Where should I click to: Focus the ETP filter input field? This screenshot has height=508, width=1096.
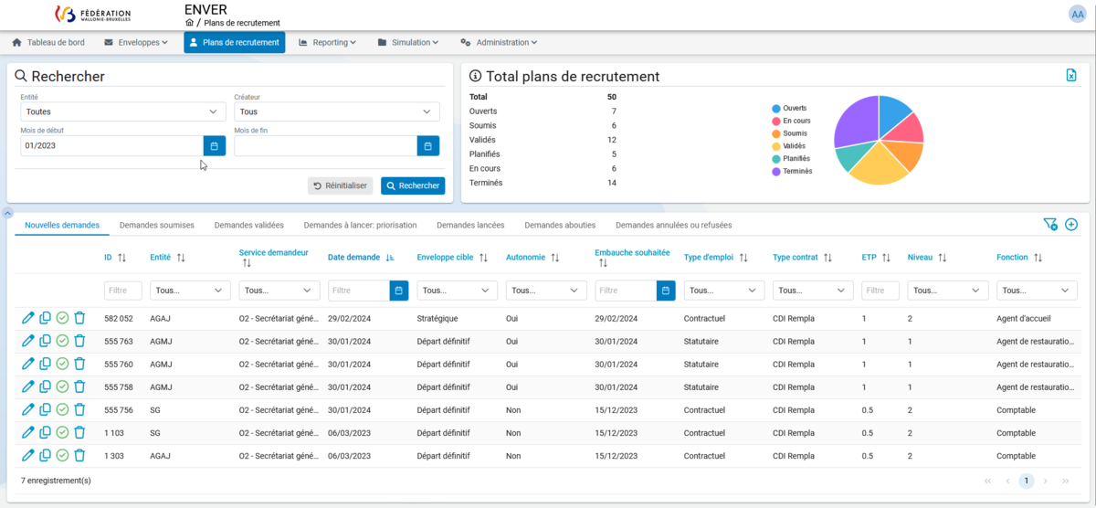click(880, 291)
